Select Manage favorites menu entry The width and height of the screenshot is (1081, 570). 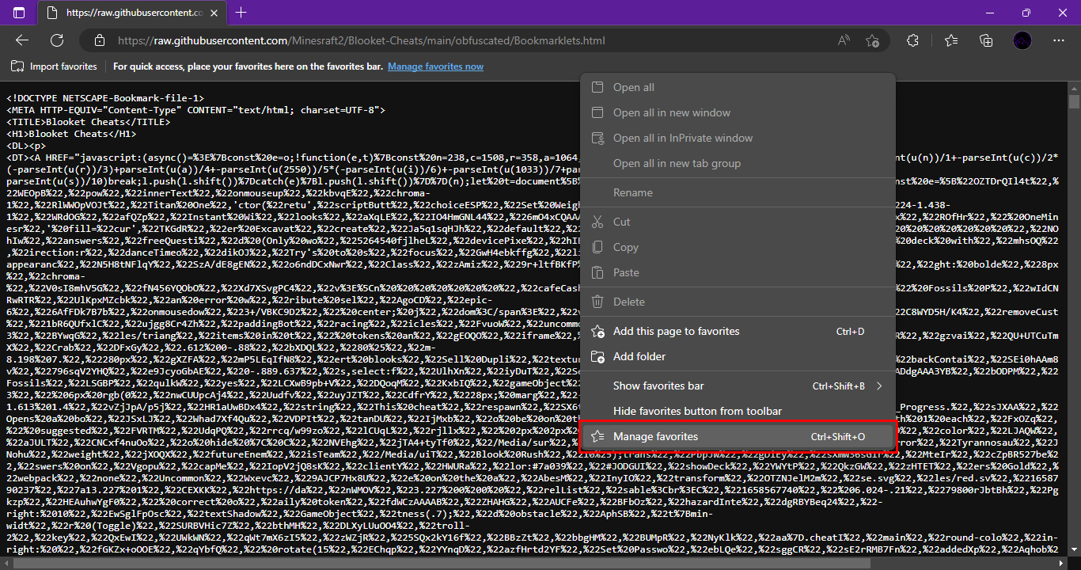coord(738,437)
